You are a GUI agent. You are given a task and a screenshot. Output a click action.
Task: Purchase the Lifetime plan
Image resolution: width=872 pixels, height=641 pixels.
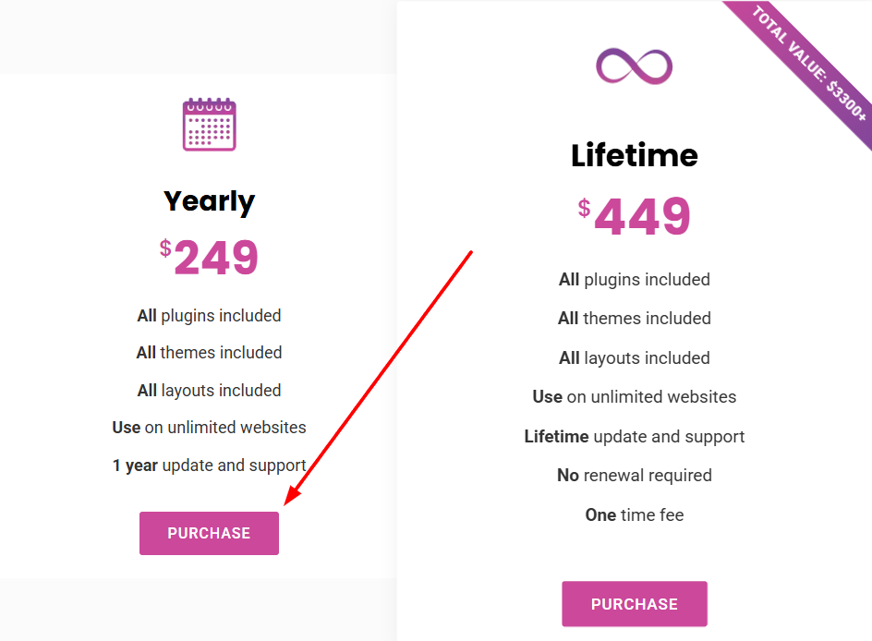[x=635, y=604]
